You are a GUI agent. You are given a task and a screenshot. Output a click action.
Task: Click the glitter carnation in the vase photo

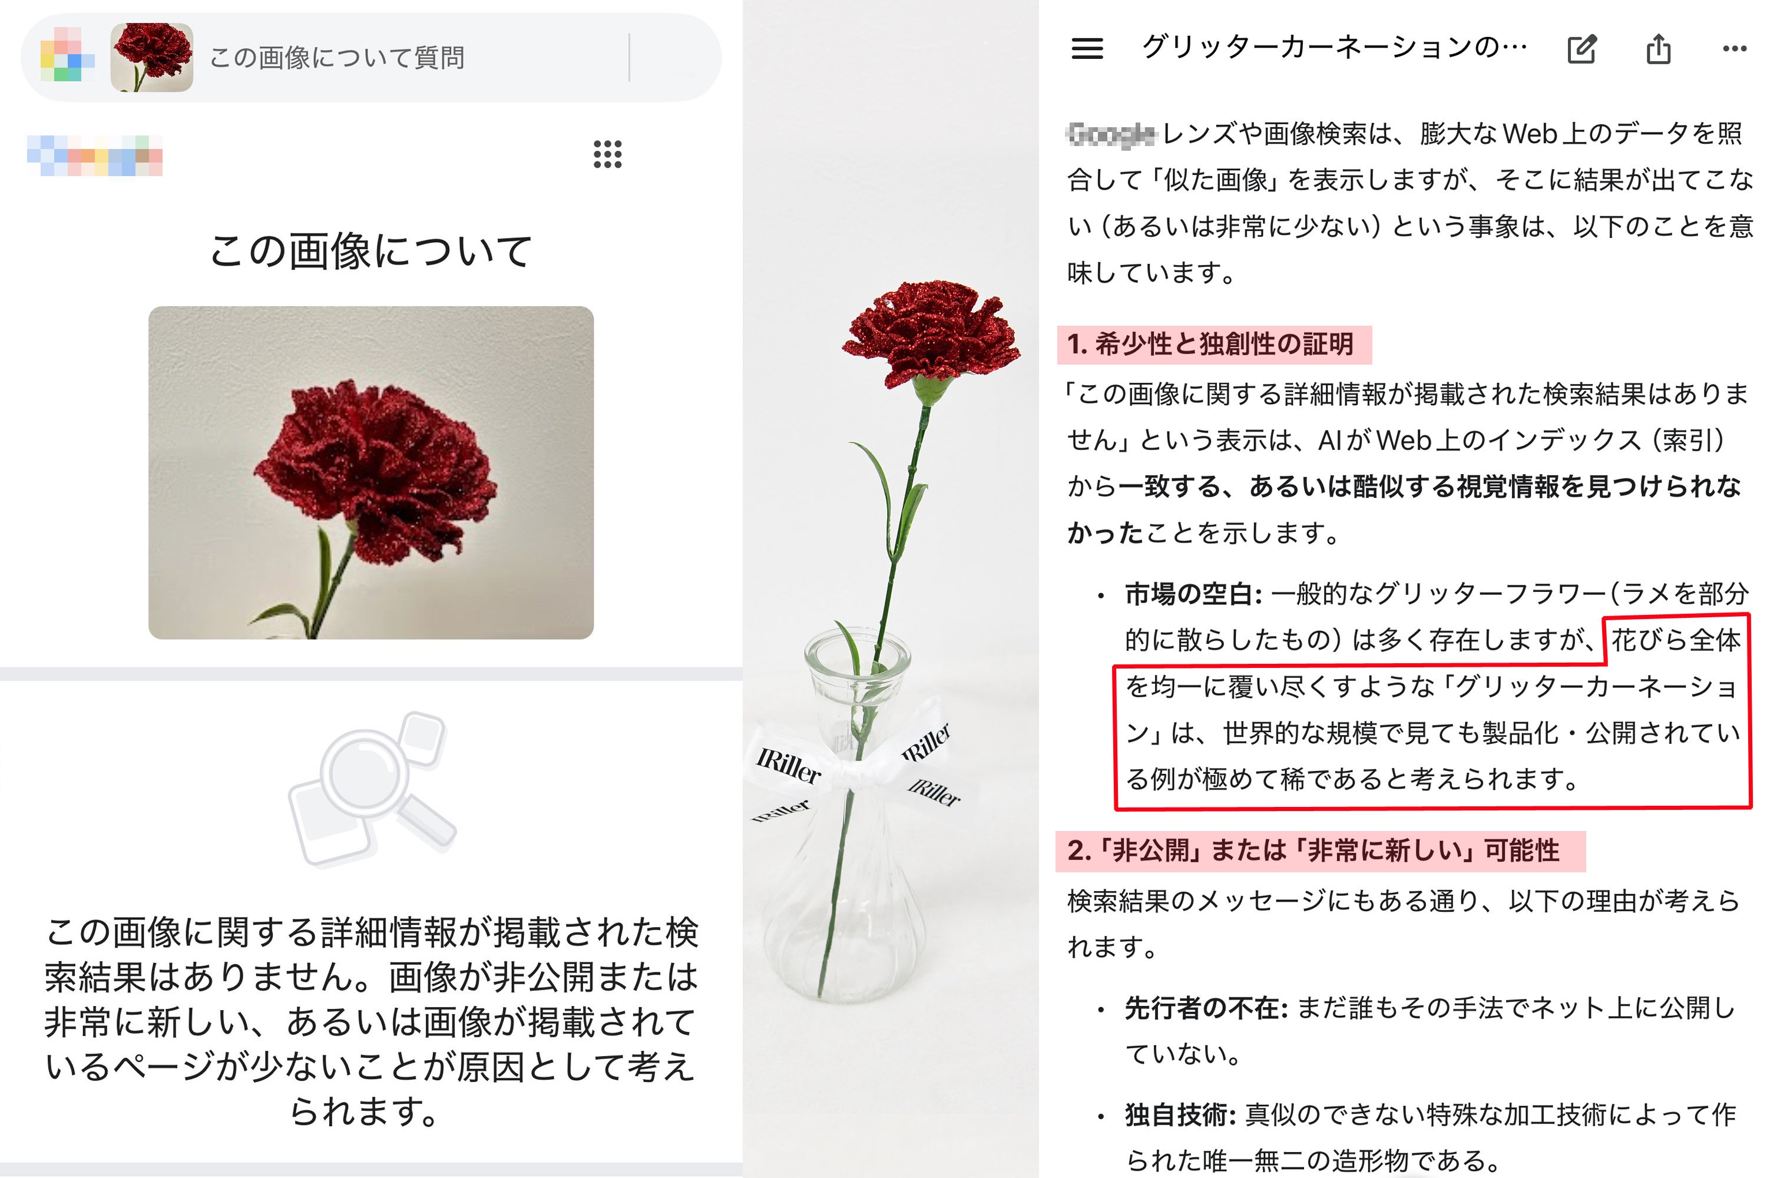932,332
